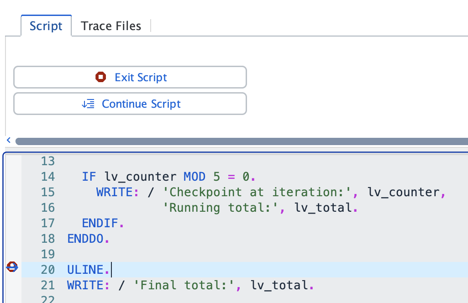468x303 pixels.
Task: Click 'Checkpoint at iteration:' string literal
Action: pos(257,192)
